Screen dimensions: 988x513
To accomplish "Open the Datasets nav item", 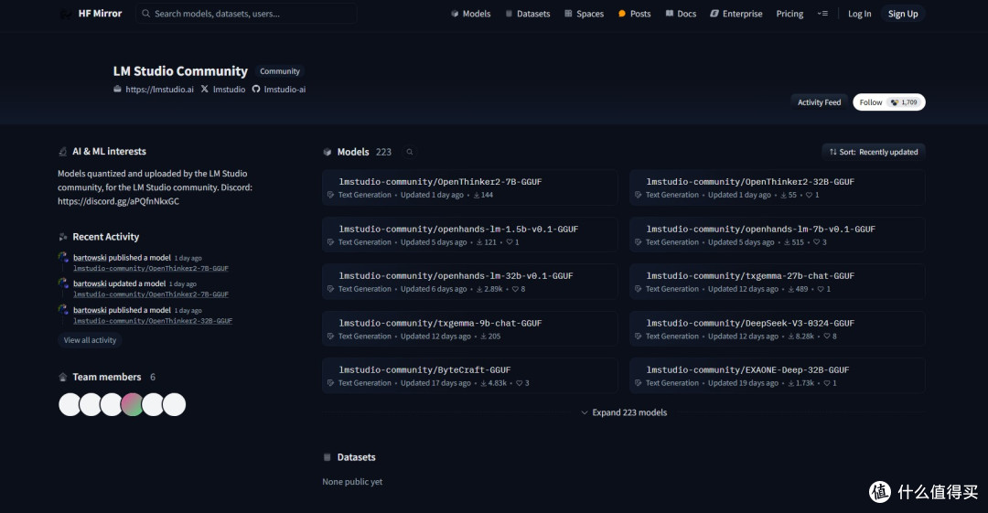I will pyautogui.click(x=528, y=14).
